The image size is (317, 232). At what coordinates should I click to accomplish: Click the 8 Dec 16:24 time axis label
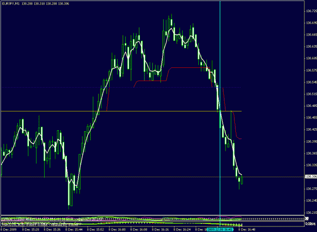click(182, 229)
